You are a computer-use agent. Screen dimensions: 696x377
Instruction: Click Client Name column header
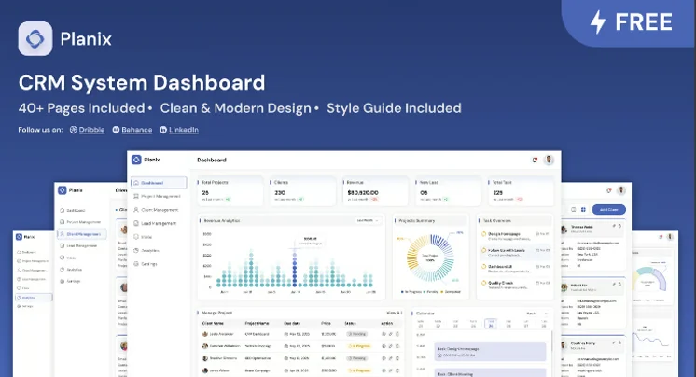tap(213, 323)
